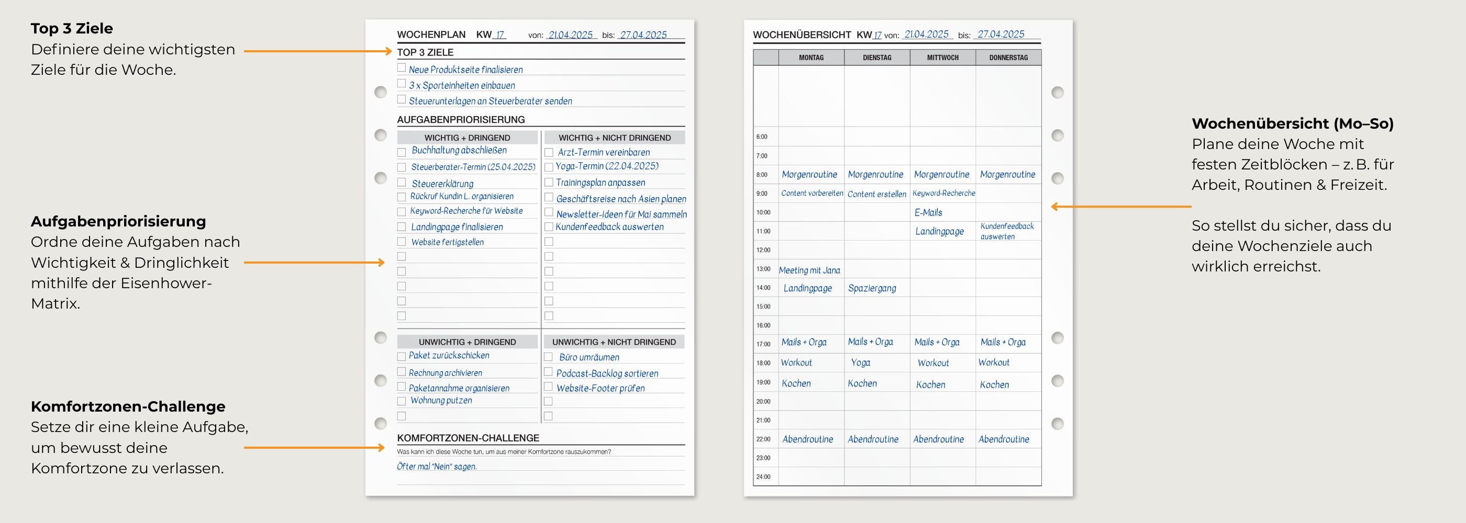This screenshot has width=1466, height=523.
Task: Mark 'Website-Footer prüfen' checkbox
Action: pyautogui.click(x=548, y=386)
